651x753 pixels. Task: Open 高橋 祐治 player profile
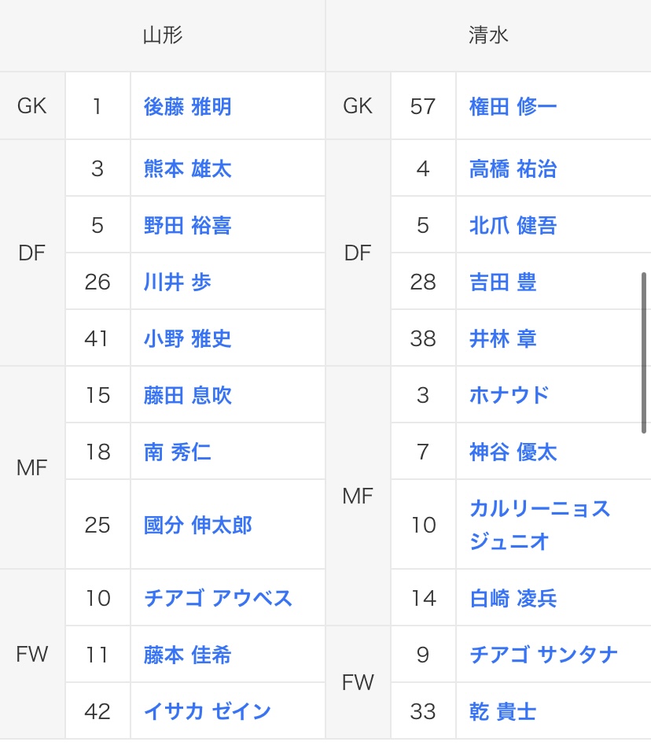pos(513,169)
